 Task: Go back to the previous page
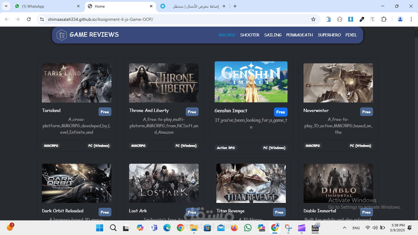(7, 19)
